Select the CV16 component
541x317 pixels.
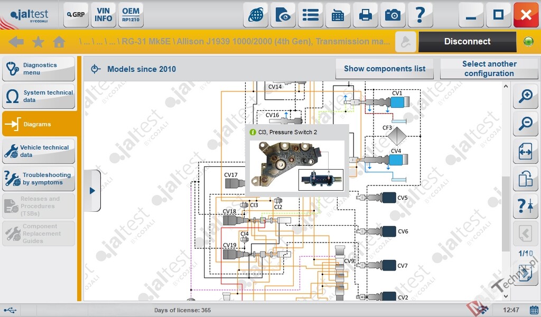point(286,121)
